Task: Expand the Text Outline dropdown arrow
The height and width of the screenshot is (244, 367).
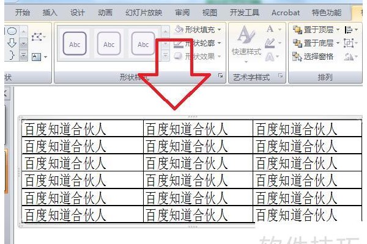Action: pyautogui.click(x=280, y=43)
